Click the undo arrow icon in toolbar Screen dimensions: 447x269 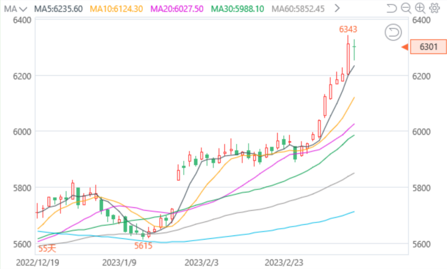391,8
